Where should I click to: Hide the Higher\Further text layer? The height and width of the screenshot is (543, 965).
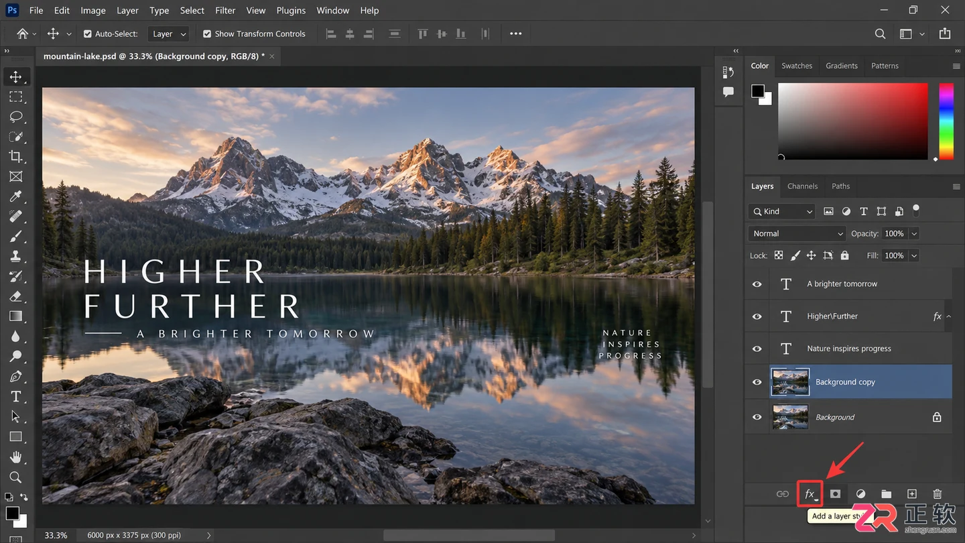(757, 316)
